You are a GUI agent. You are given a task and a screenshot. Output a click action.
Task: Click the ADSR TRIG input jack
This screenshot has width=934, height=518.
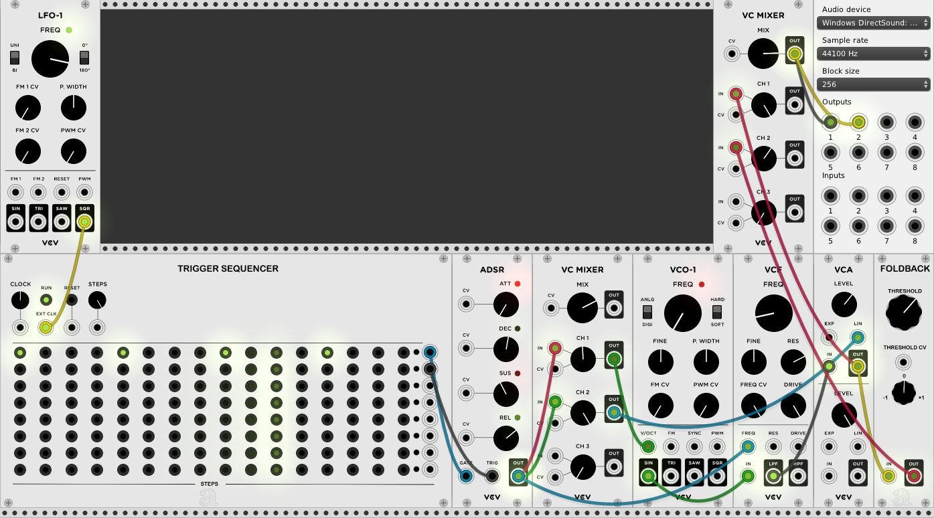tap(492, 477)
